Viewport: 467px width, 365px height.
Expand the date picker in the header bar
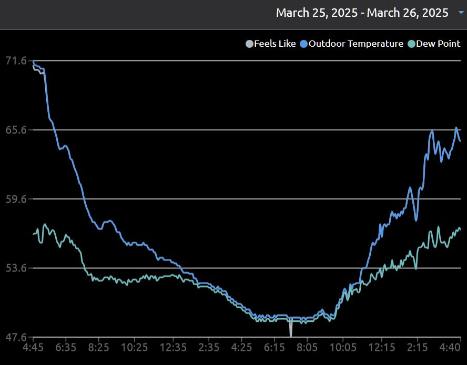[459, 13]
